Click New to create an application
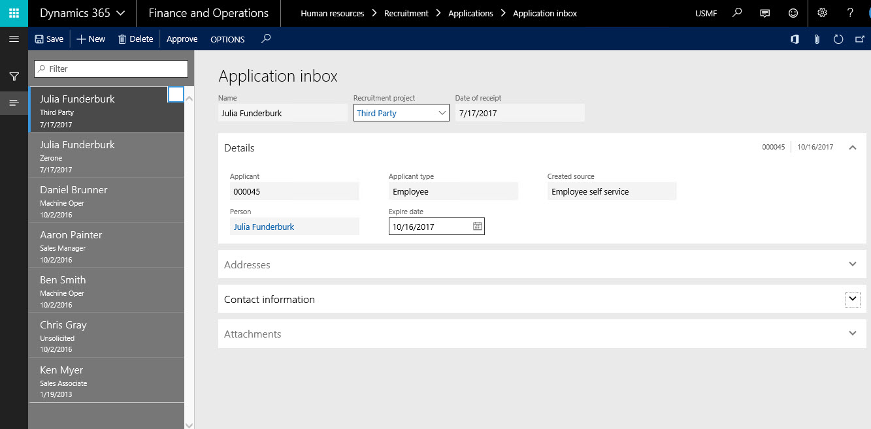This screenshot has height=429, width=871. tap(91, 39)
